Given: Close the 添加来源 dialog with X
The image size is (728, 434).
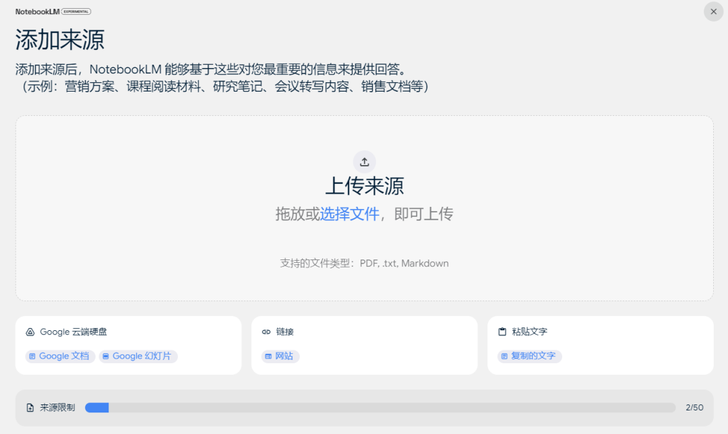Looking at the screenshot, I should coord(713,11).
